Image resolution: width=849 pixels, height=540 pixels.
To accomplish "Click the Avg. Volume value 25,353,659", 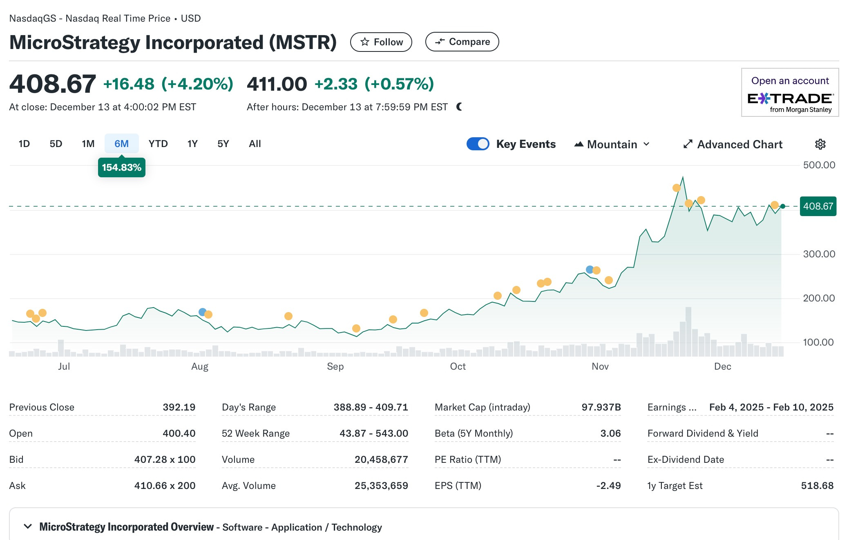I will [x=381, y=486].
